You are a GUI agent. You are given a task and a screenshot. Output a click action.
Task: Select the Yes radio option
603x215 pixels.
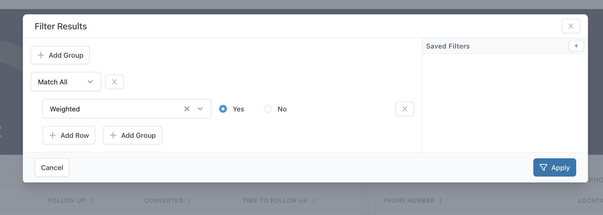pos(223,109)
